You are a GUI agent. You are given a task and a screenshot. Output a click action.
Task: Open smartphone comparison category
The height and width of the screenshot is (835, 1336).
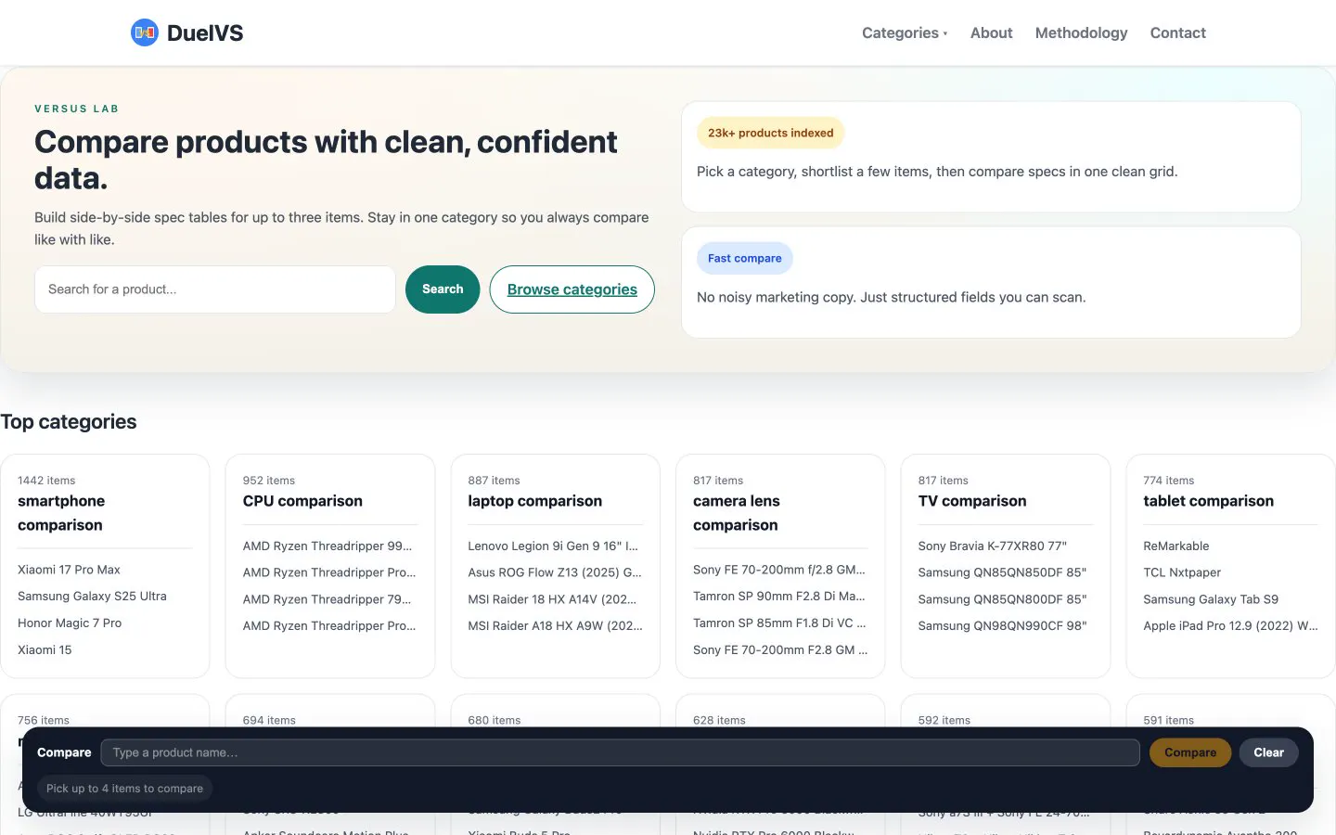click(x=61, y=513)
